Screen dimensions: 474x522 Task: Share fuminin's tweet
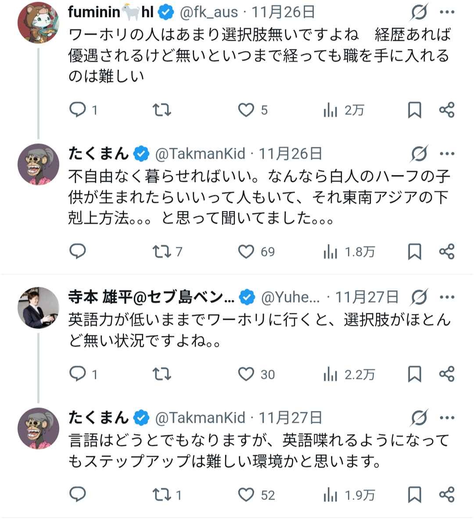447,110
